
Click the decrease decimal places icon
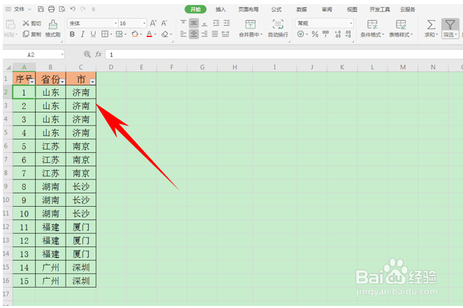(348, 34)
